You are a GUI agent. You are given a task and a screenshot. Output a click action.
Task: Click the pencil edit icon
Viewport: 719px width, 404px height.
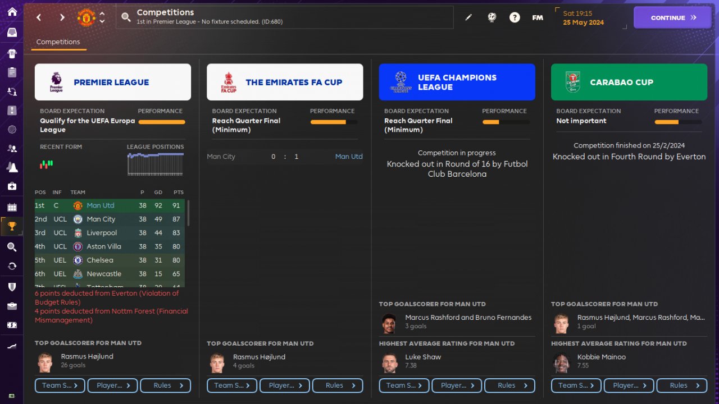click(468, 17)
